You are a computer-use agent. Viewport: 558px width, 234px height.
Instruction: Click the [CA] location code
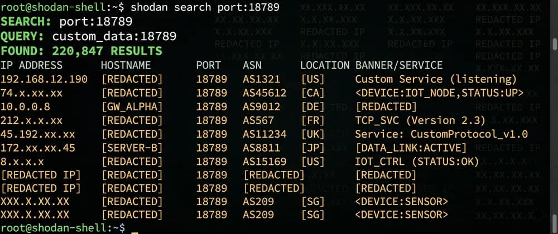pyautogui.click(x=313, y=93)
